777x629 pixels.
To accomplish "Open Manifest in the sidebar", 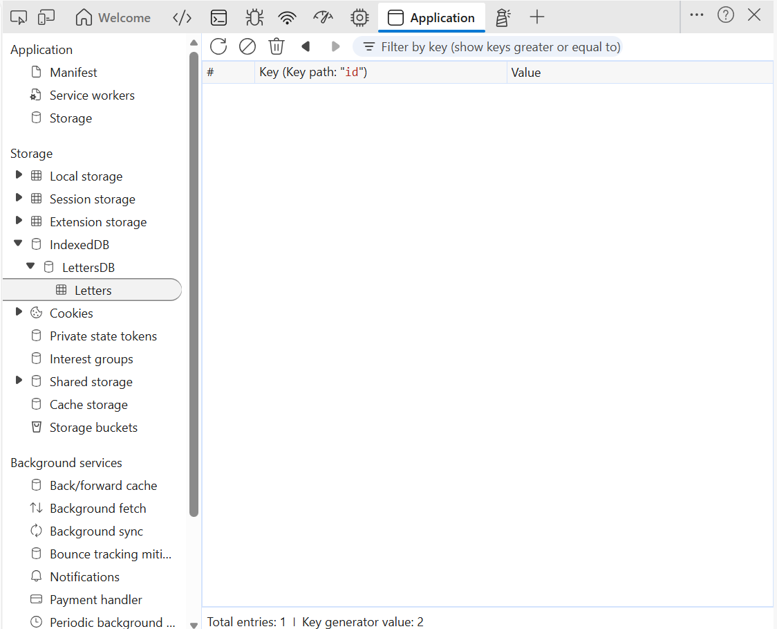I will 73,73.
